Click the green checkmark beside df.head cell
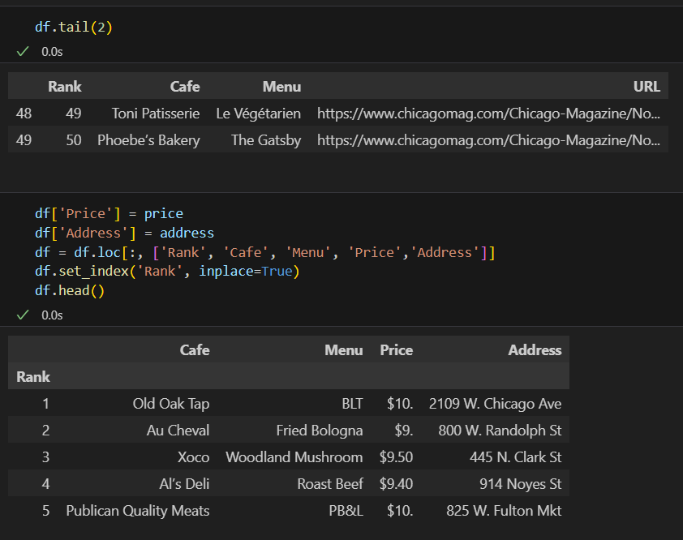Image resolution: width=683 pixels, height=540 pixels. [23, 315]
